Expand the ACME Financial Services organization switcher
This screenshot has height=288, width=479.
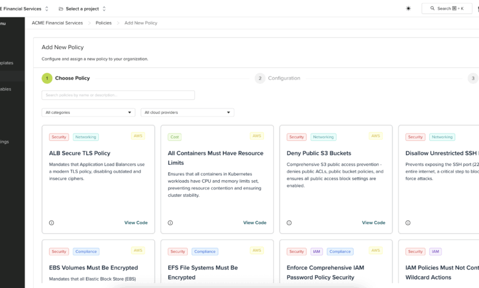click(25, 9)
